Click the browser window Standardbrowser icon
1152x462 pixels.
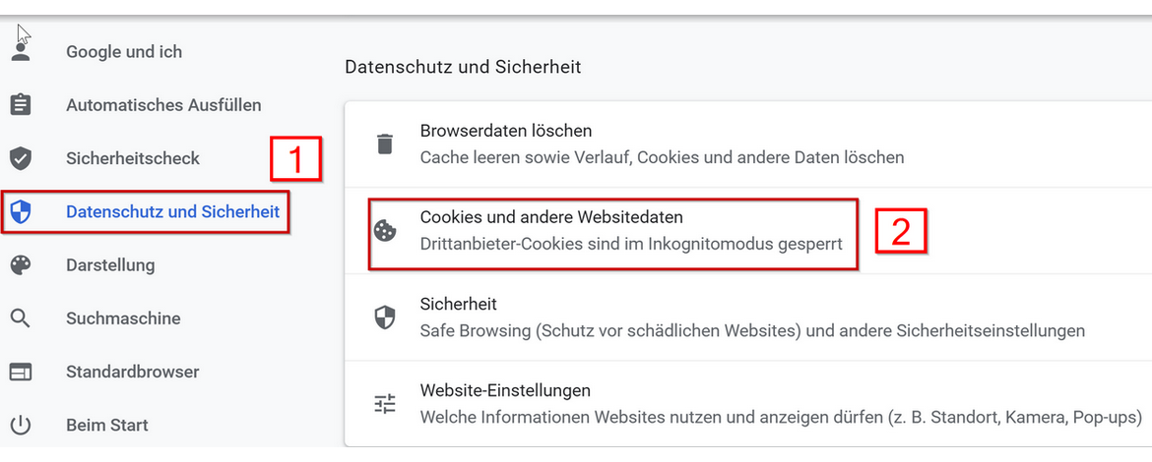[x=21, y=373]
